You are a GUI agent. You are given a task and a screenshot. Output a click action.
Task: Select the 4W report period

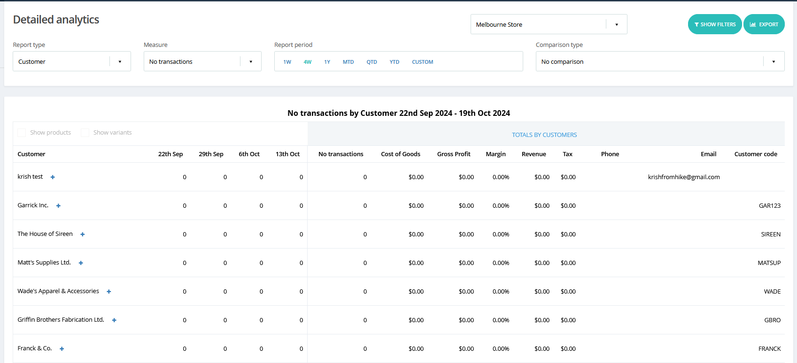pos(308,62)
